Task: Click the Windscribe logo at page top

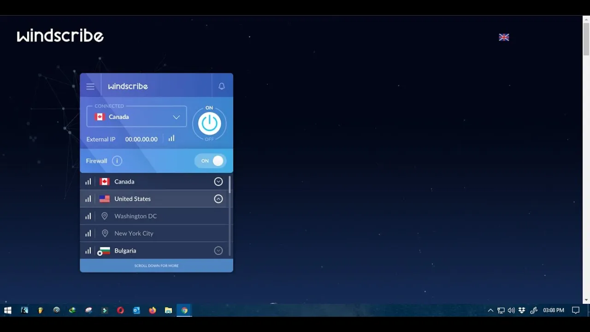Action: 60,36
